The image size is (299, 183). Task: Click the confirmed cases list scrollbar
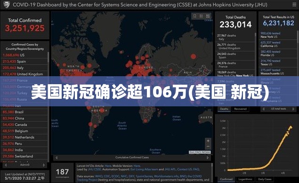pyautogui.click(x=48, y=57)
